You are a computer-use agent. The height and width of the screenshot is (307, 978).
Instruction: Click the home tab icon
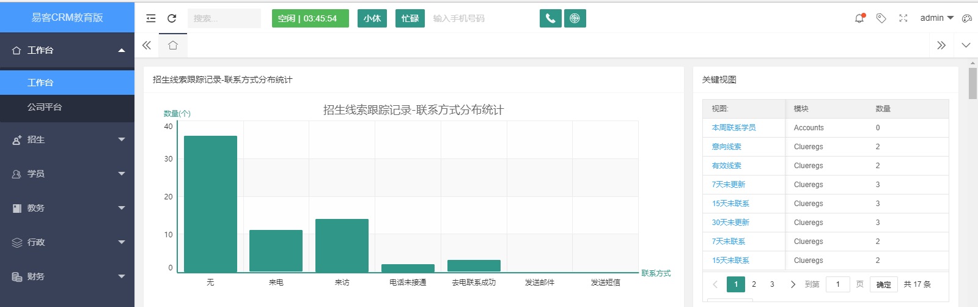pos(173,45)
